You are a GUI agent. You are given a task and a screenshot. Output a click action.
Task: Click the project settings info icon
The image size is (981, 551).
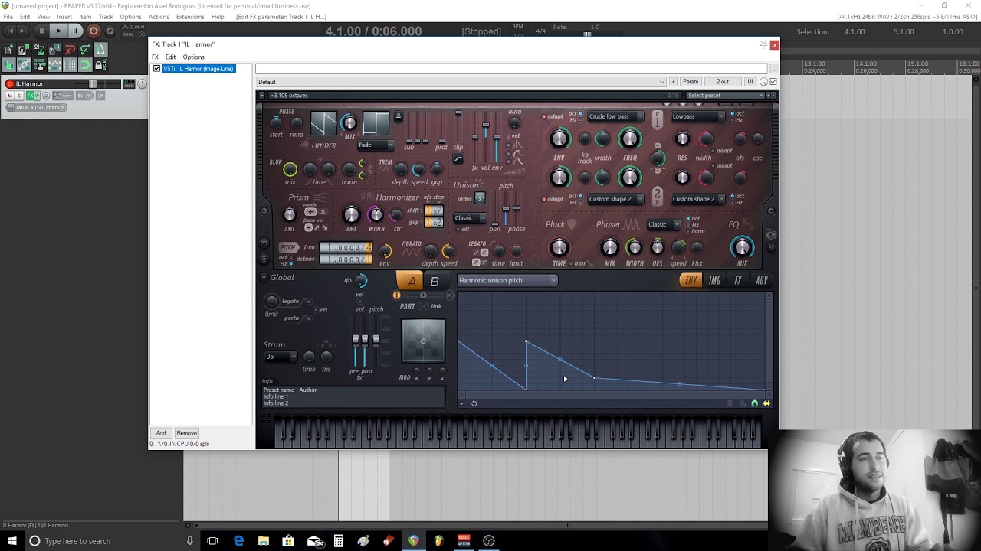54,50
